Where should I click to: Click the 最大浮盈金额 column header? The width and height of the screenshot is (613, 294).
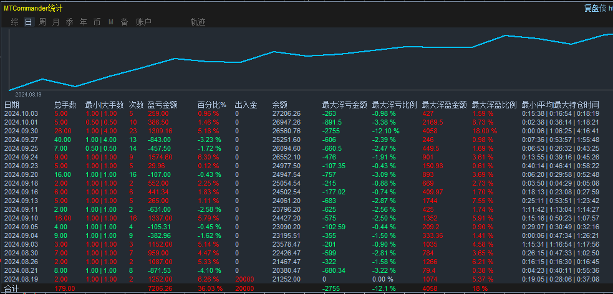tap(445, 105)
